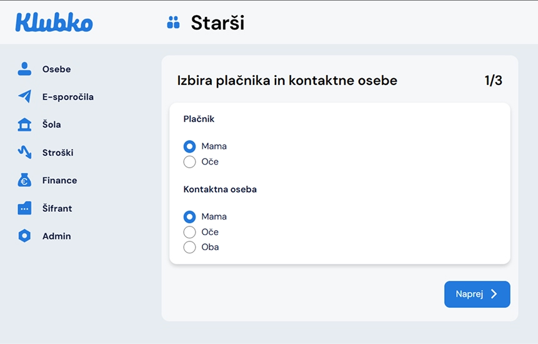The image size is (538, 344).
Task: Select the Šola school building icon
Action: pos(24,124)
